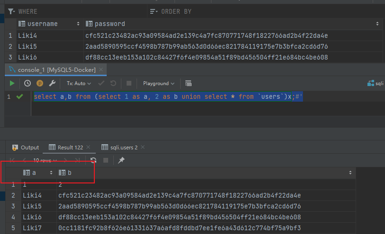
Task: Sort results by column b header
Action: pos(69,173)
